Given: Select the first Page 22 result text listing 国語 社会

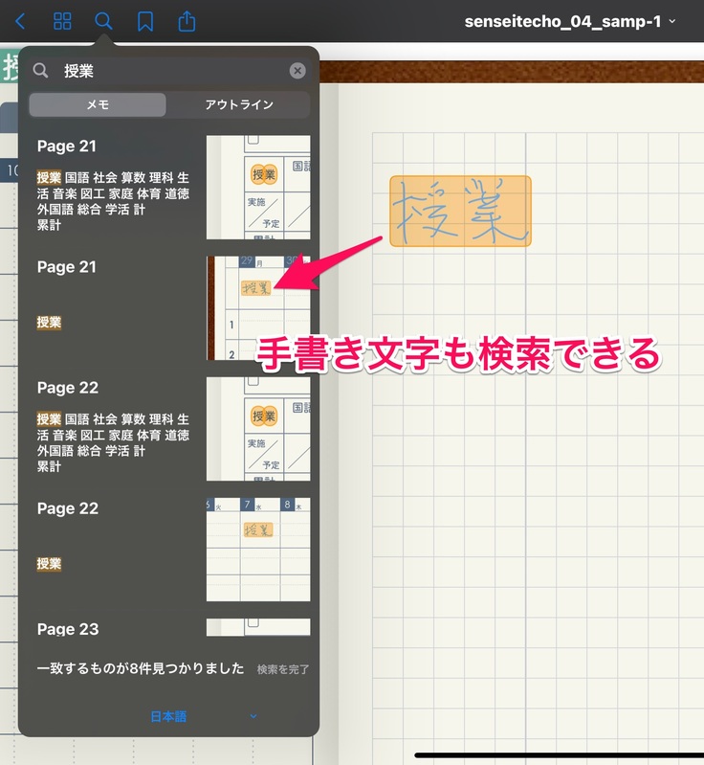Looking at the screenshot, I should coord(113,442).
